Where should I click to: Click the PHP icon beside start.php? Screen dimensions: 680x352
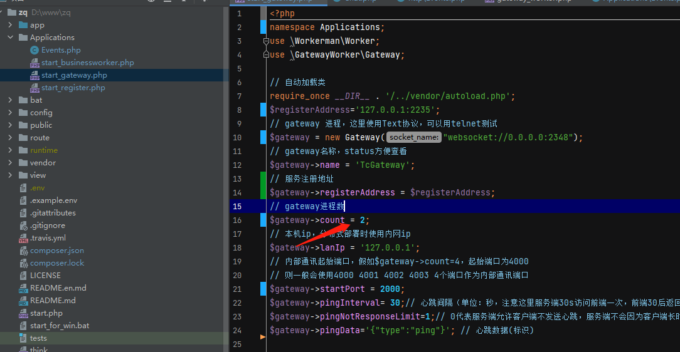tap(23, 313)
